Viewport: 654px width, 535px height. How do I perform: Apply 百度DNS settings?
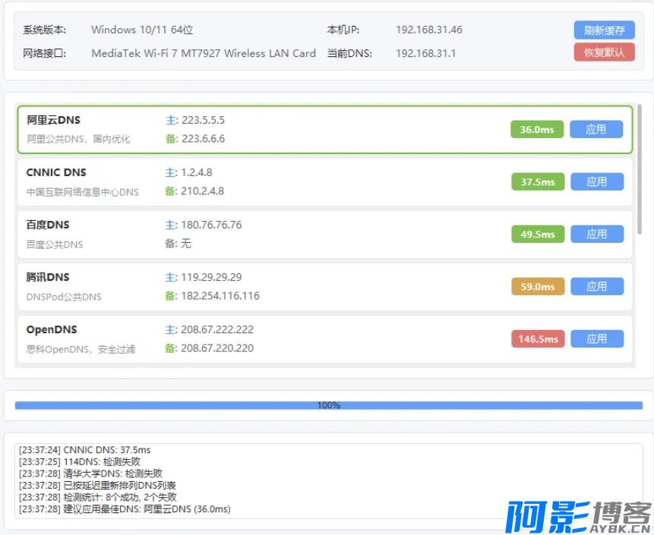(x=596, y=234)
